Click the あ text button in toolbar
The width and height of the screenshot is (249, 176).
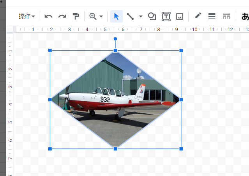245,16
